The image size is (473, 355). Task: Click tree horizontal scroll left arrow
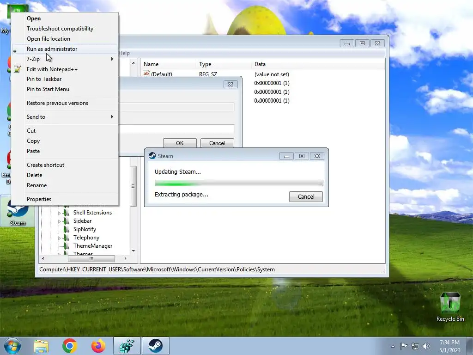(43, 258)
